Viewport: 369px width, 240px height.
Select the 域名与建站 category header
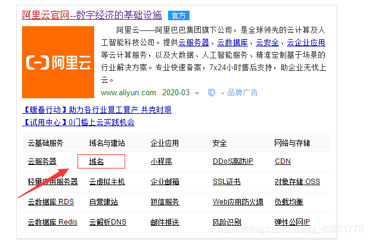[107, 143]
